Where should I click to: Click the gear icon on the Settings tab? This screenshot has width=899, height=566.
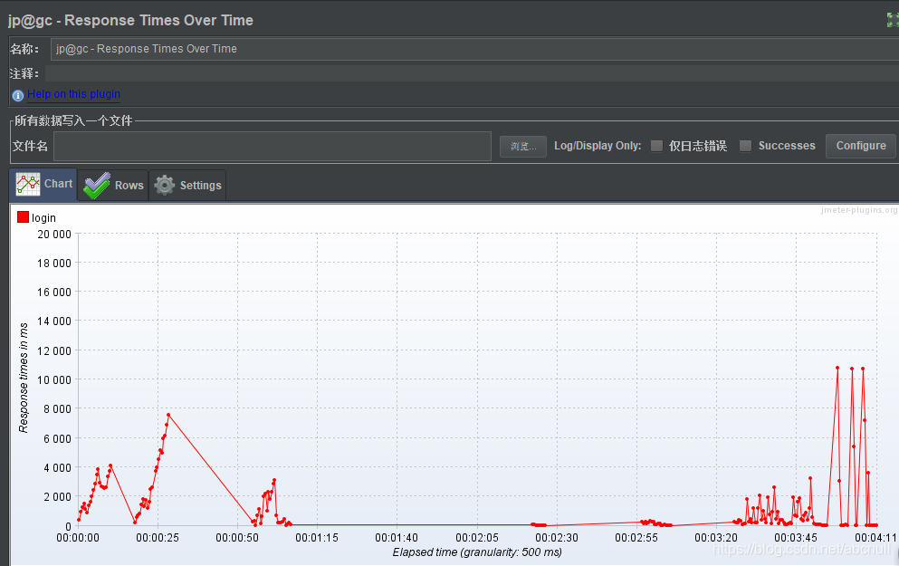(165, 186)
